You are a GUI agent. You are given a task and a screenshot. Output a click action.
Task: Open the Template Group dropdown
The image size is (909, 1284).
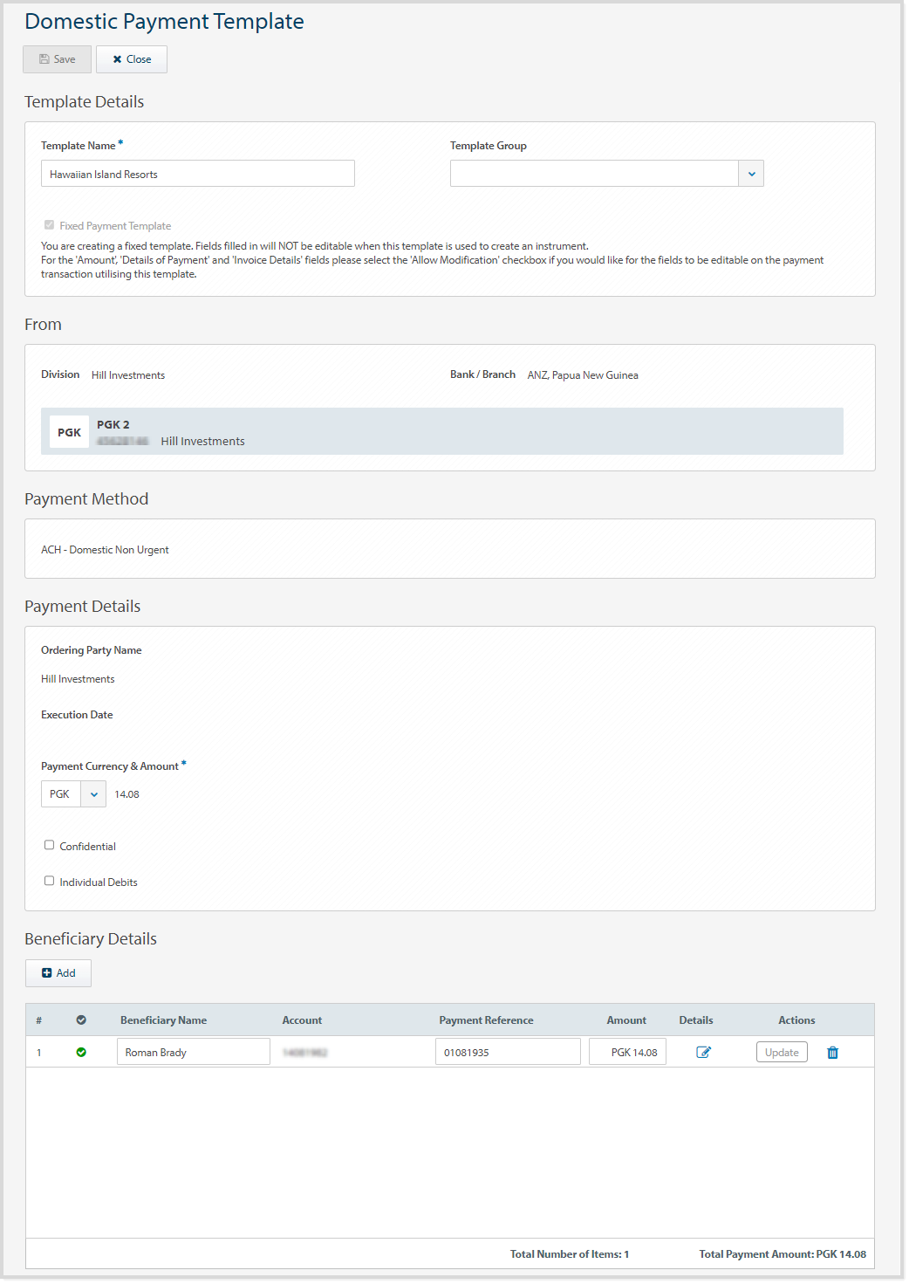point(751,173)
